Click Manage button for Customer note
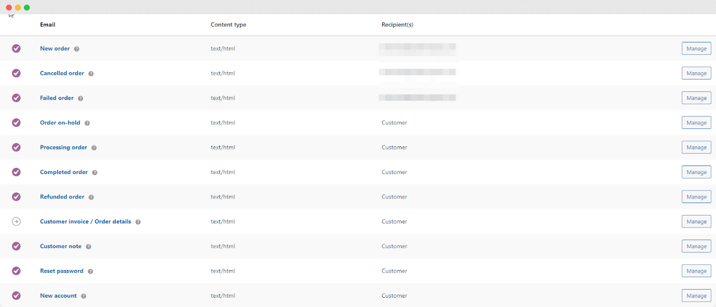716x307 pixels. pyautogui.click(x=696, y=246)
